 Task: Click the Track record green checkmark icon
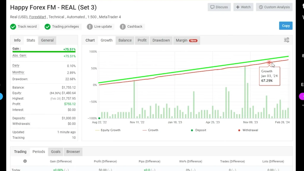pos(13,27)
